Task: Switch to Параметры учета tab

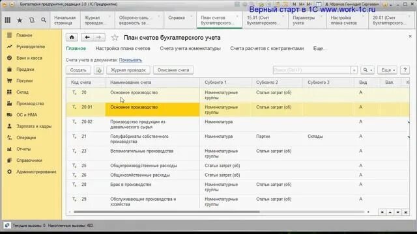Action: [x=307, y=20]
